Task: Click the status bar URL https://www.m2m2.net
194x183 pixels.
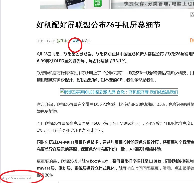Action: pos(16,178)
